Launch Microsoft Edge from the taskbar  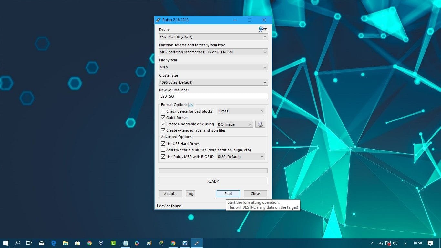tap(54, 243)
